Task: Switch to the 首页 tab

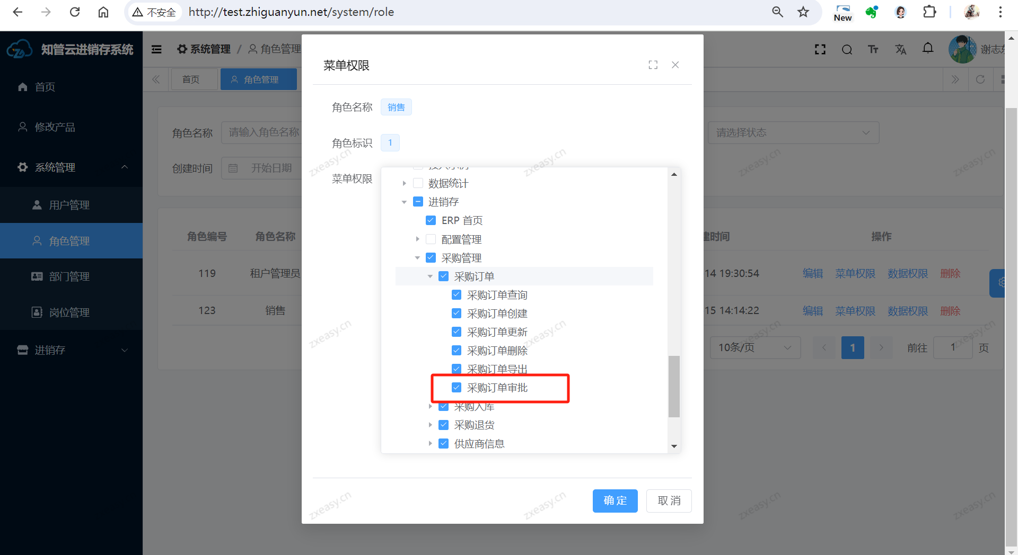Action: coord(191,79)
